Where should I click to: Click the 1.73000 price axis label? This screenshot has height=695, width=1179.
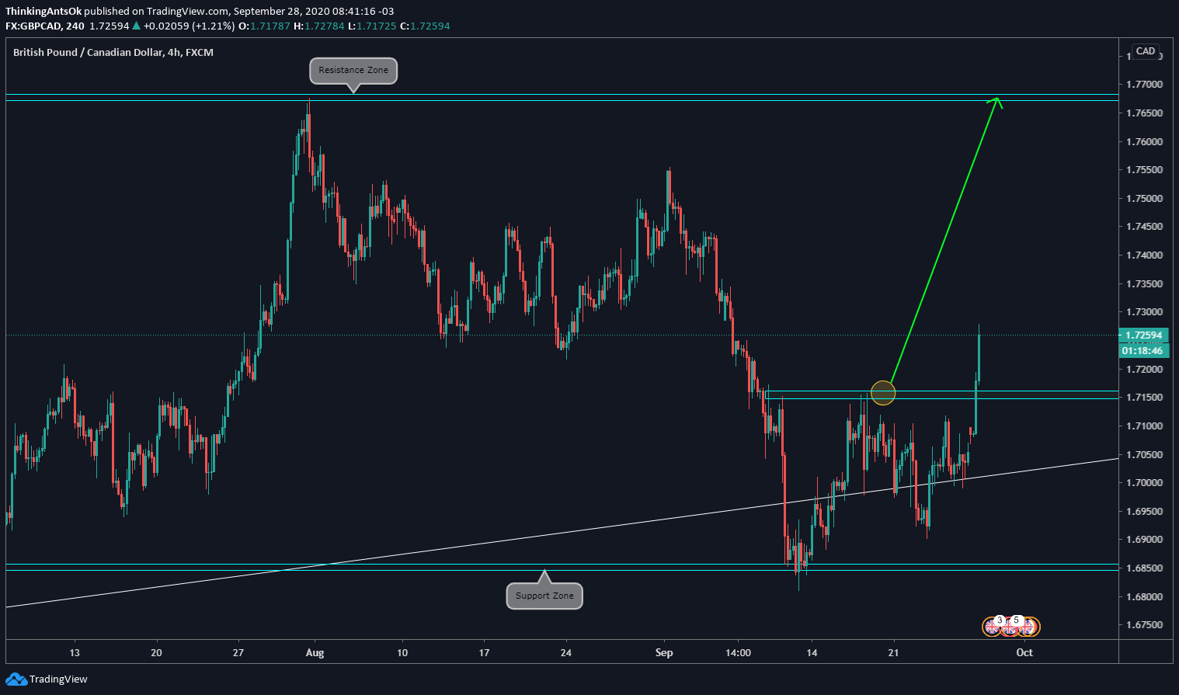point(1145,312)
